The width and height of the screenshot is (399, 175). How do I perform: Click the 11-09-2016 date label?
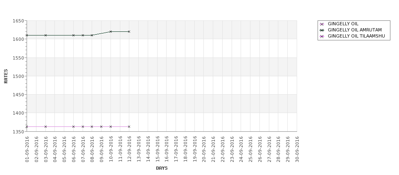pos(120,149)
